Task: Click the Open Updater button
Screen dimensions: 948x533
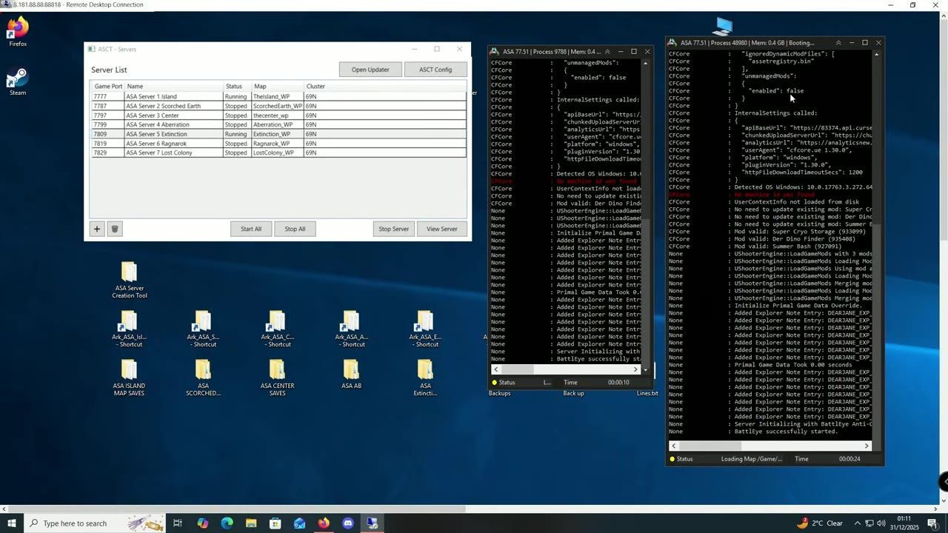Action: point(370,70)
